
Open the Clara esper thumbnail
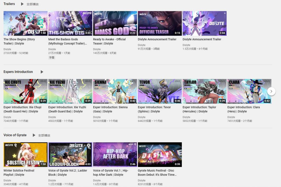click(249, 91)
